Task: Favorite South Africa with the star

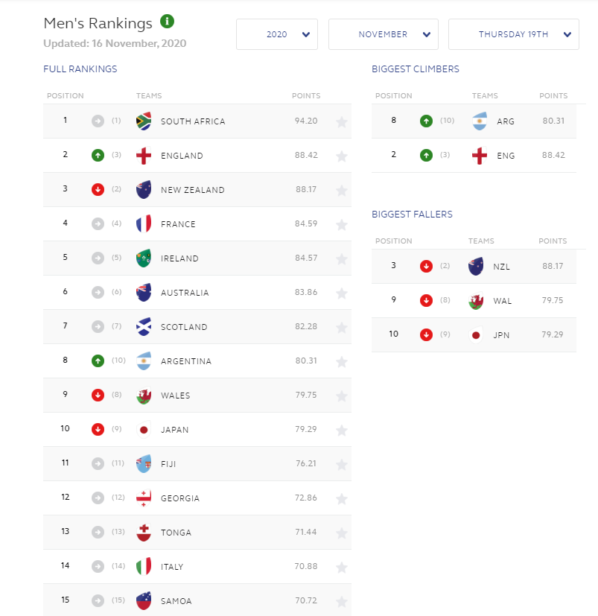Action: click(x=342, y=122)
